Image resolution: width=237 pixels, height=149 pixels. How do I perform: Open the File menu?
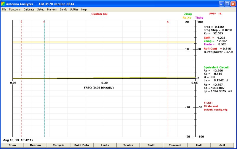click(x=4, y=9)
